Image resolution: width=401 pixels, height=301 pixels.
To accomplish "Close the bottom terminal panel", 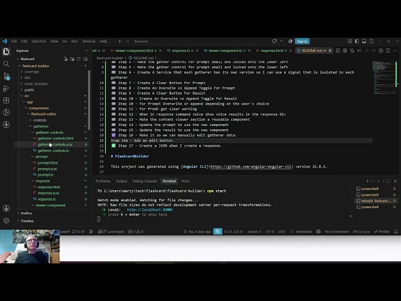I will pos(395,181).
